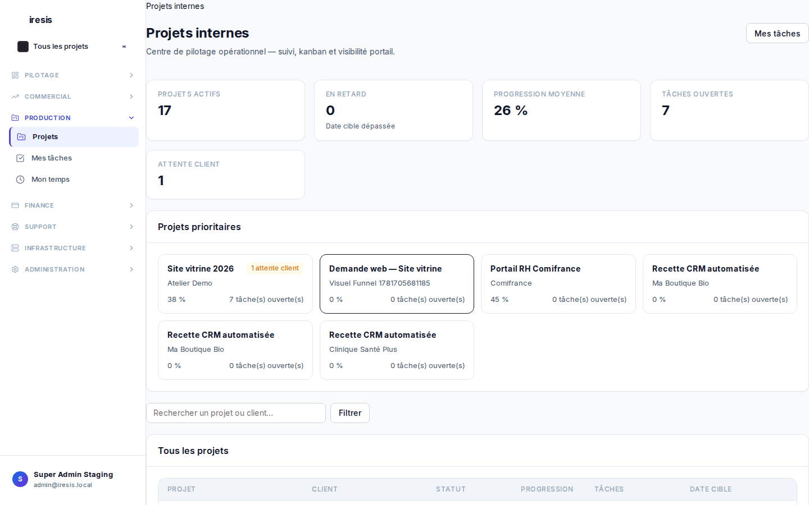
Task: Click '7 tâche(s) ouverte(s)' on Site vitrine card
Action: [x=266, y=300]
